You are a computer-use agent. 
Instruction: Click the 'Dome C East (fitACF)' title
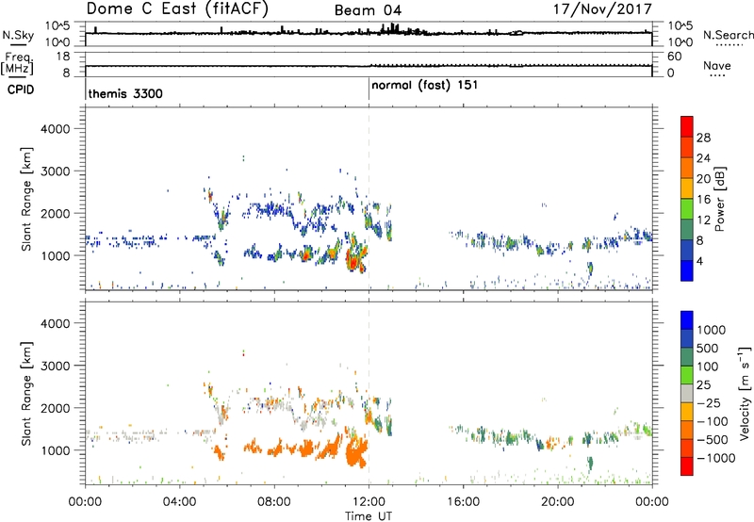click(x=177, y=9)
